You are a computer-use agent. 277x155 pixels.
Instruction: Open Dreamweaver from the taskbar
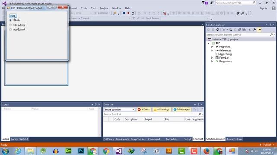[x=68, y=151]
